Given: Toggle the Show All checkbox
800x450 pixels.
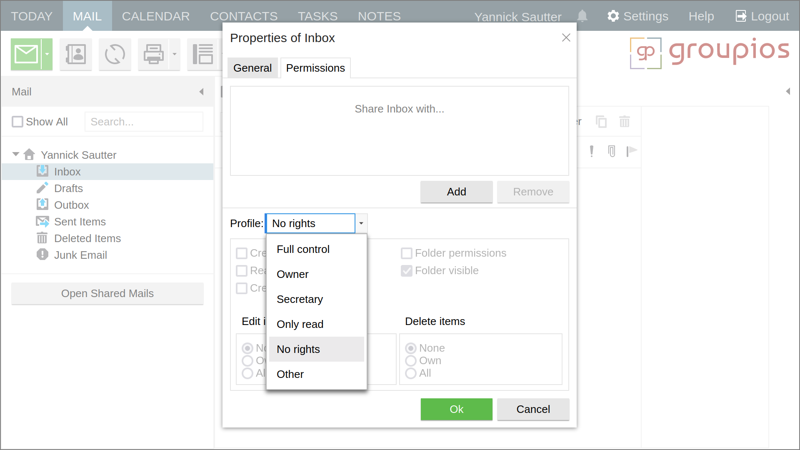Looking at the screenshot, I should (x=17, y=122).
